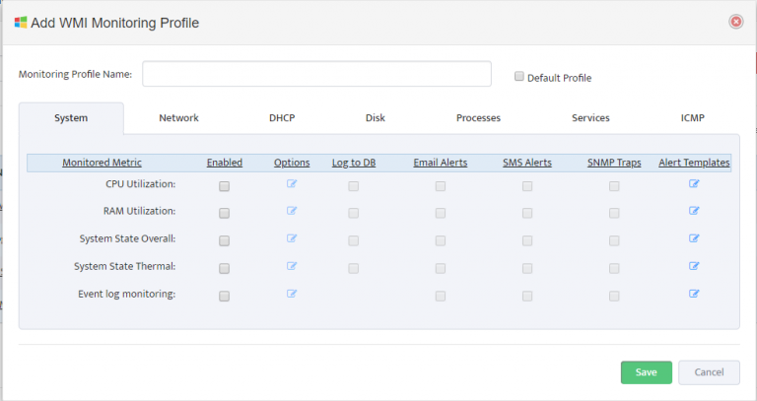Click the green Save button
Image resolution: width=757 pixels, height=401 pixels.
pyautogui.click(x=646, y=372)
